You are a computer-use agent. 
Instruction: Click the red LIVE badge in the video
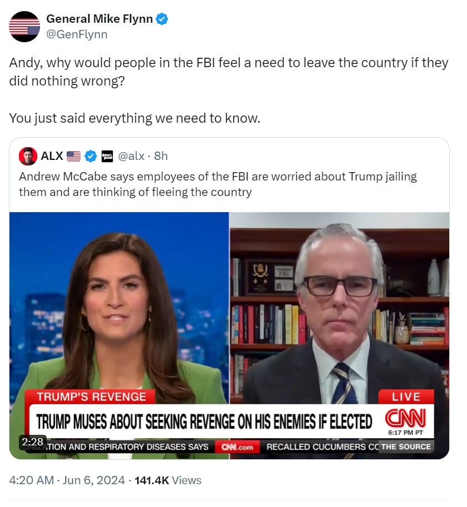click(x=406, y=396)
